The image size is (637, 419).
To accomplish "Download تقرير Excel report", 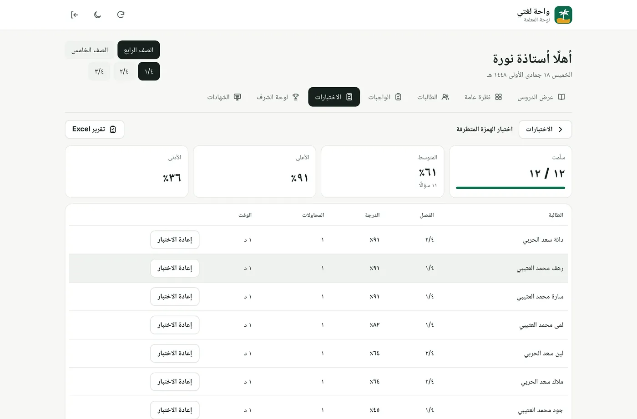I will [95, 130].
